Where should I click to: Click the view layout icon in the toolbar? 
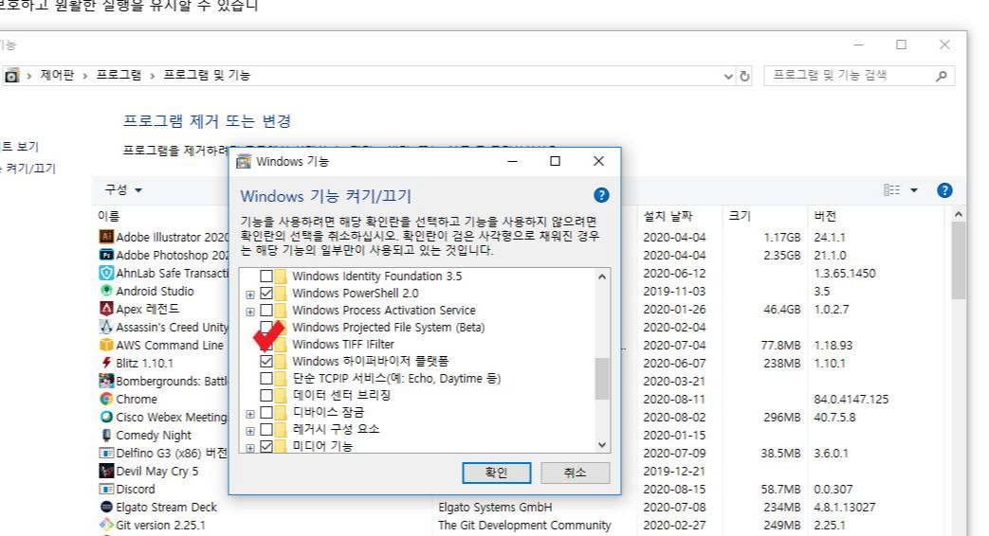click(x=892, y=190)
